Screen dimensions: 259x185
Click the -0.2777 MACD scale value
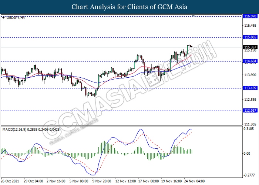click(249, 175)
